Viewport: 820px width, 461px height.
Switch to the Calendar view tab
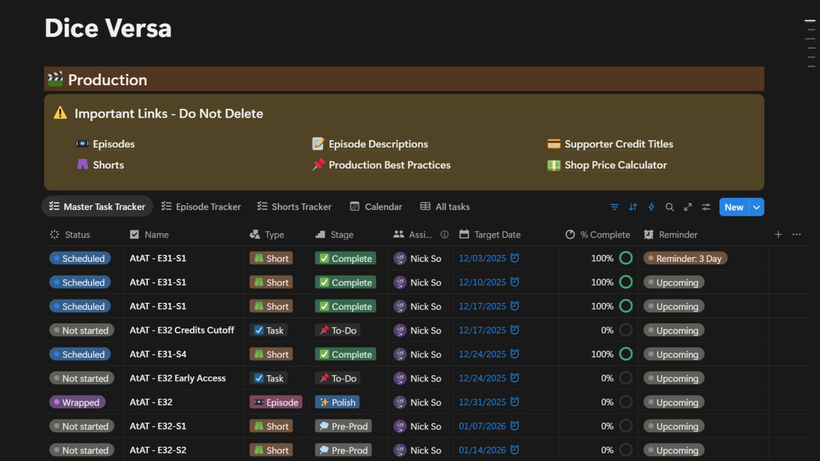[x=376, y=207]
